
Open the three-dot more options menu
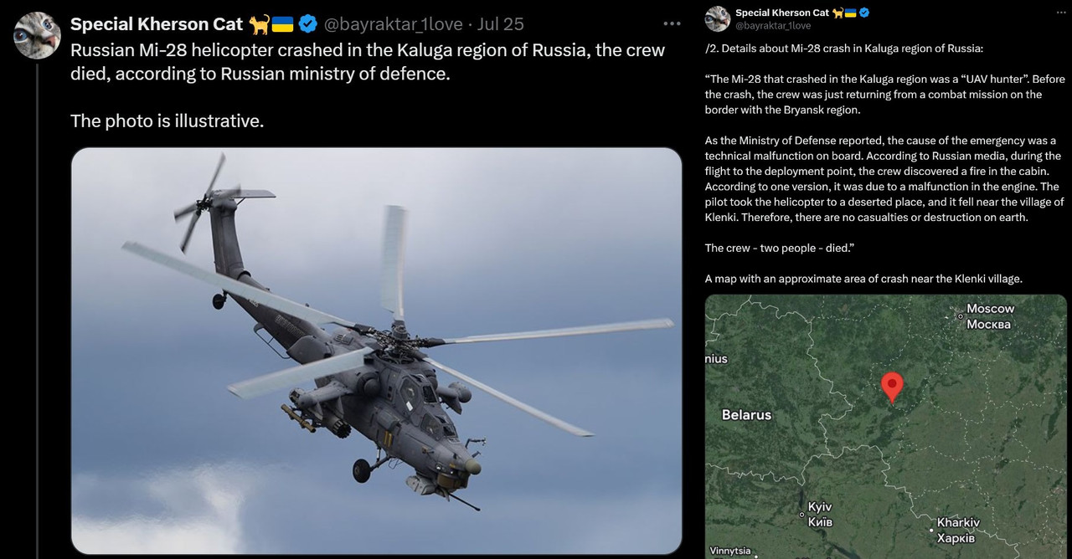point(672,24)
